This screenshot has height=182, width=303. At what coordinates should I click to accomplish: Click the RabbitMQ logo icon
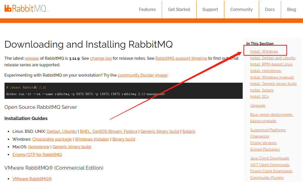(8, 8)
